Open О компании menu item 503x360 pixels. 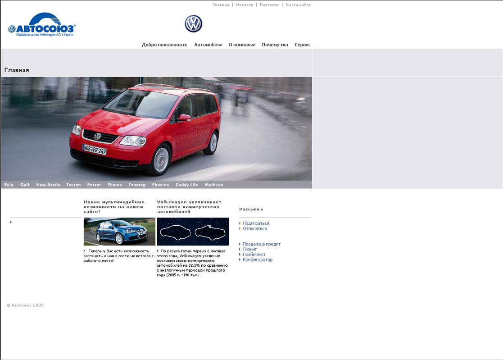click(x=242, y=45)
